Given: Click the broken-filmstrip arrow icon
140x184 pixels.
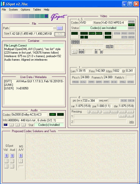Looking at the screenshot, I should click(110, 47).
